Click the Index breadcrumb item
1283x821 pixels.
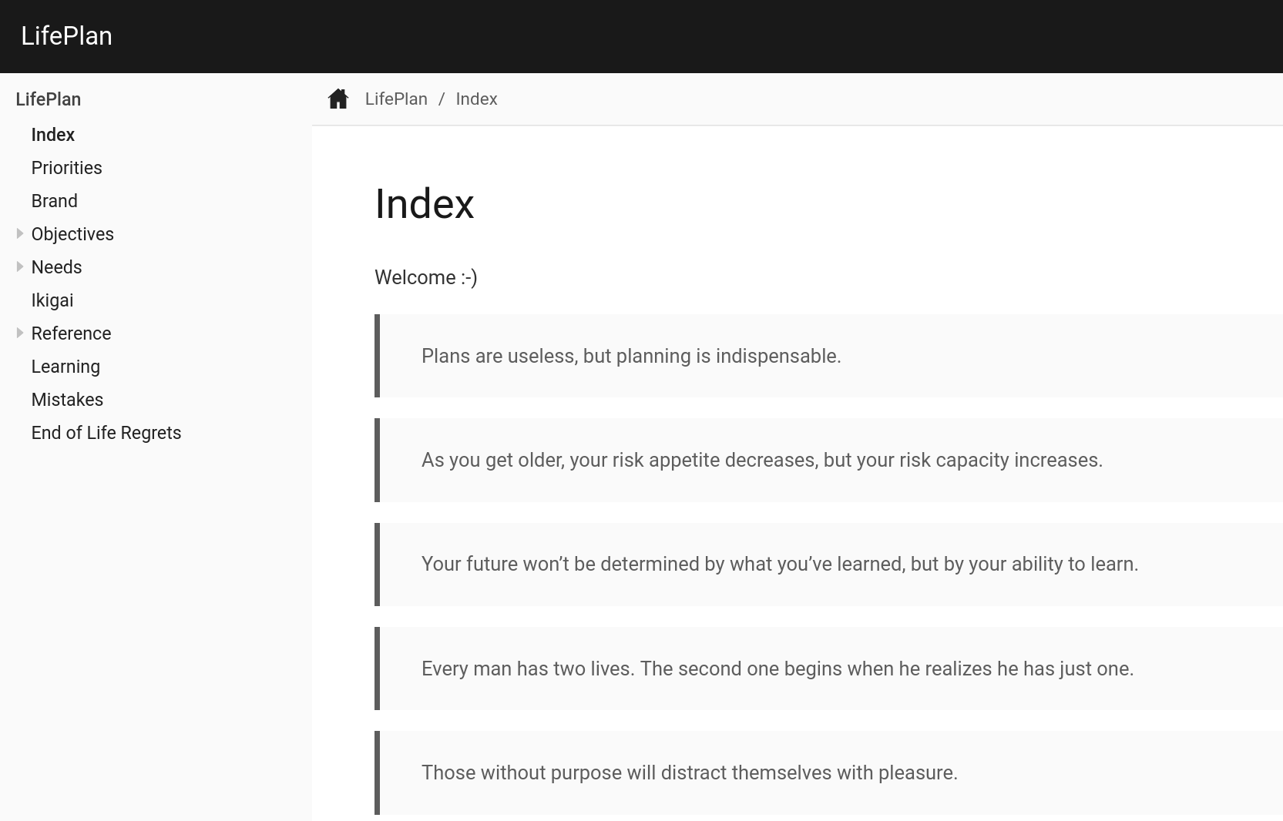476,99
